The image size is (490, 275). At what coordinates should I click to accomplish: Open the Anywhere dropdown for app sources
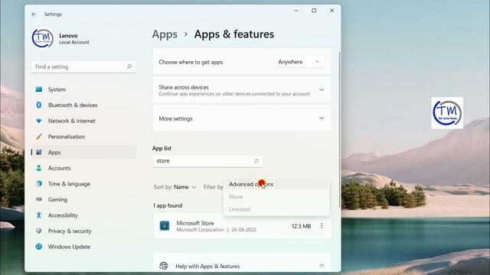pos(299,62)
